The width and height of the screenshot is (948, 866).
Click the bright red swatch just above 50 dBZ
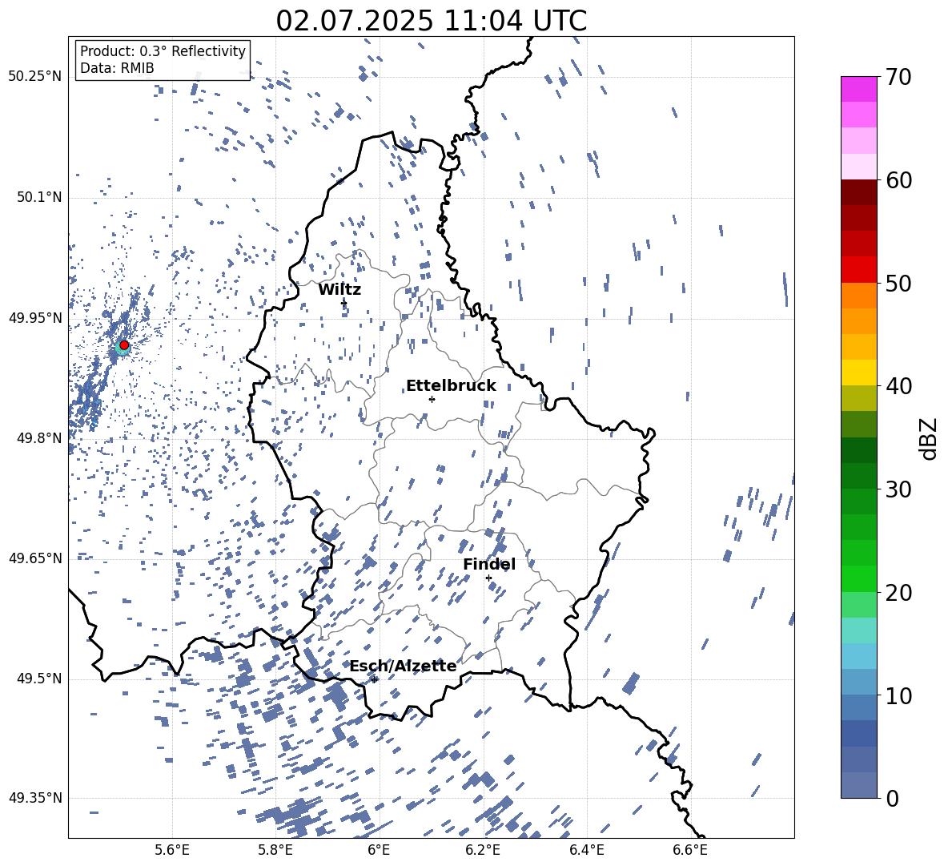858,270
